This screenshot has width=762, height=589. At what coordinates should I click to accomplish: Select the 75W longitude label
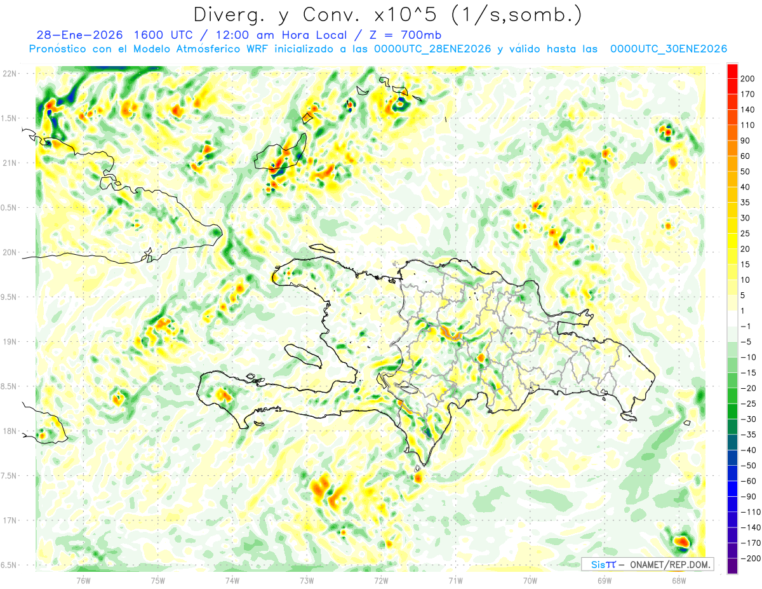click(157, 579)
